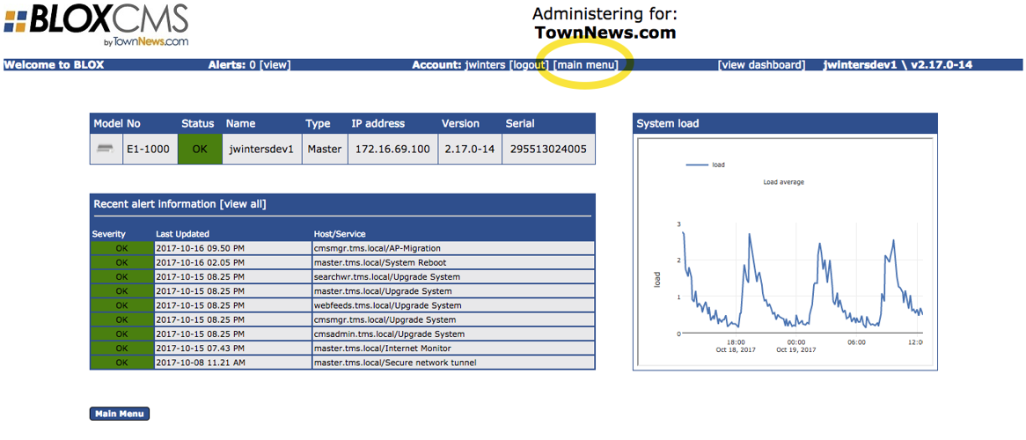This screenshot has height=440, width=1026.
Task: Click the TownNews.com administering title
Action: point(605,32)
